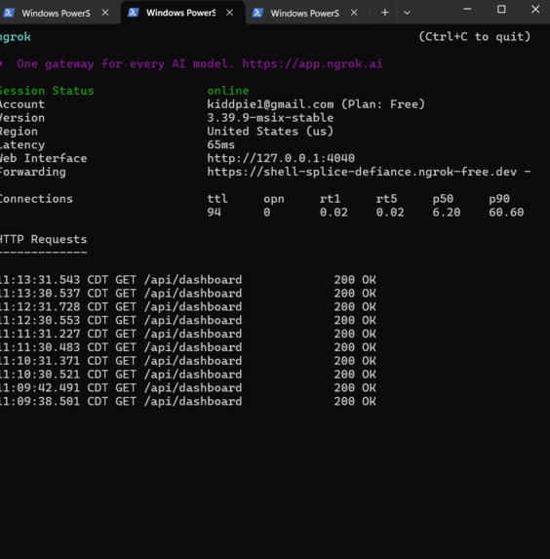This screenshot has width=550, height=559.
Task: Click the opn column header
Action: click(274, 199)
